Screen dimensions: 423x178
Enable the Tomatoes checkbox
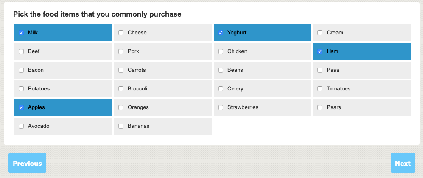point(320,89)
